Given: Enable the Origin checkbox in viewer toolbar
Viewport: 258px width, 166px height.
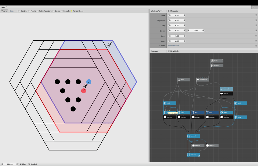Looking at the screenshot, I should click(53, 11).
